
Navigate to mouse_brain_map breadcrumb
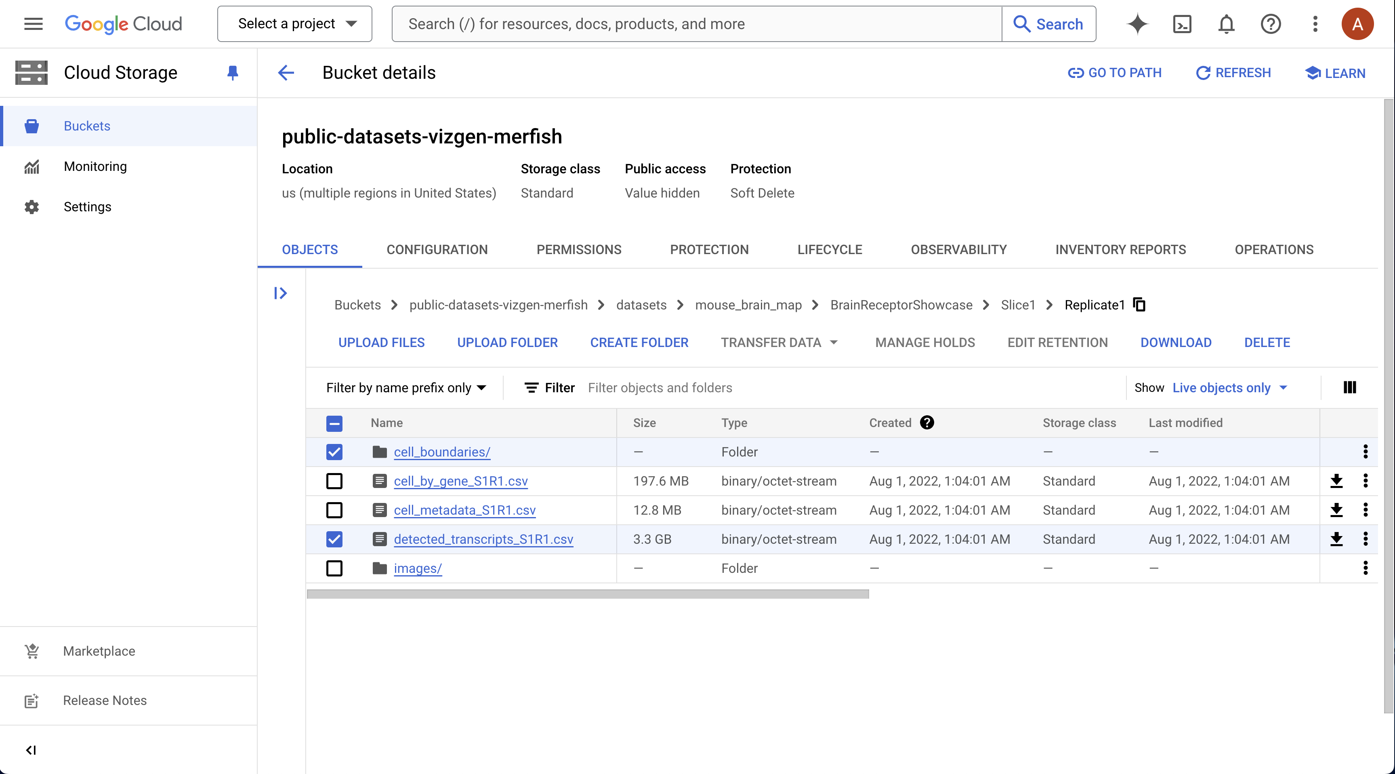pos(748,305)
